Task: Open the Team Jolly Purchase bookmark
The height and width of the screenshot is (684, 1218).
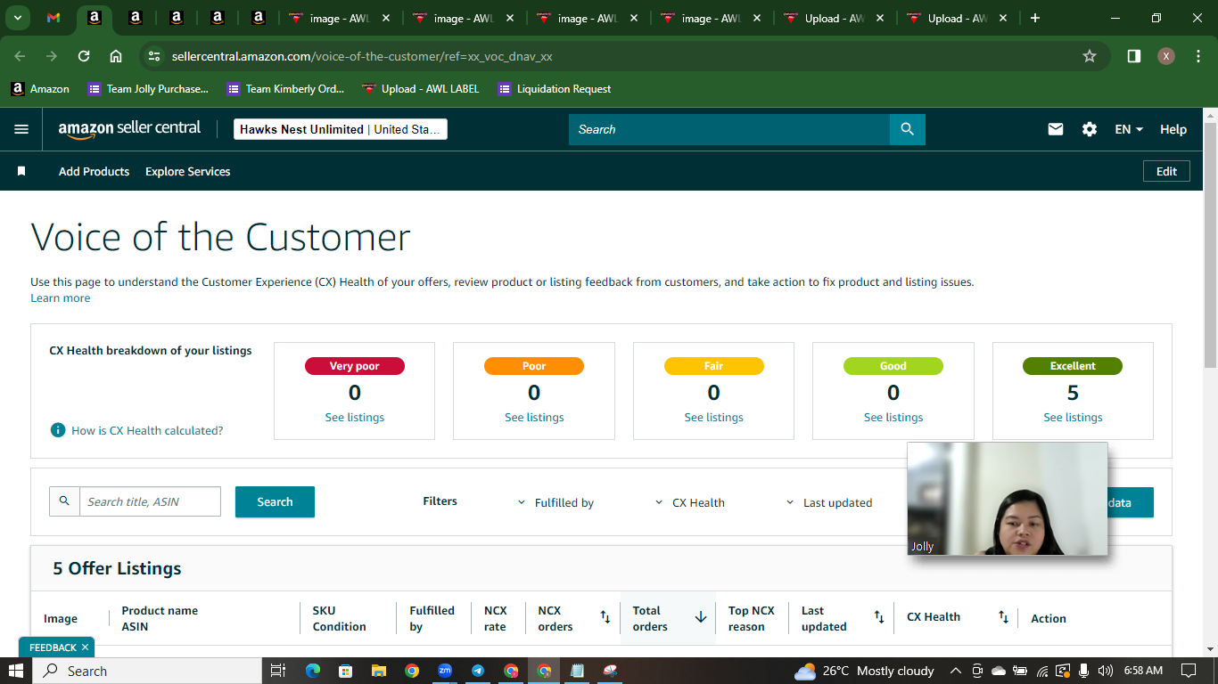Action: (148, 89)
